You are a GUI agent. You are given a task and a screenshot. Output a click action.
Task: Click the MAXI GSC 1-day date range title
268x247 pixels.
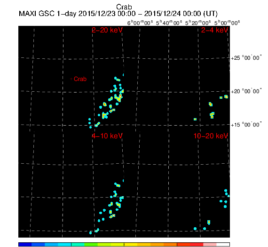118,14
